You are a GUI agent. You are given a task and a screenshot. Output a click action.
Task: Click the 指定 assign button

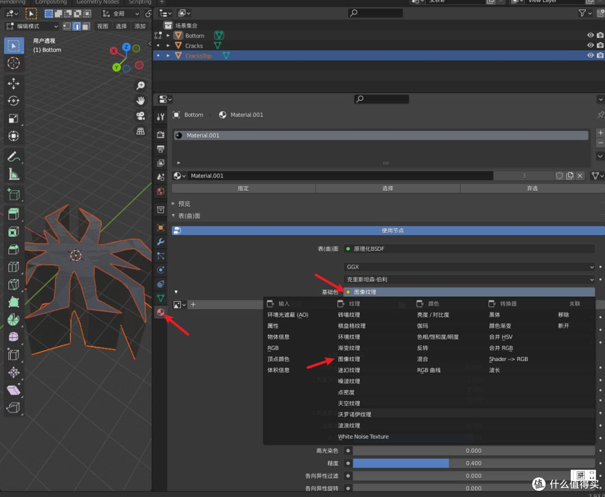click(x=244, y=188)
